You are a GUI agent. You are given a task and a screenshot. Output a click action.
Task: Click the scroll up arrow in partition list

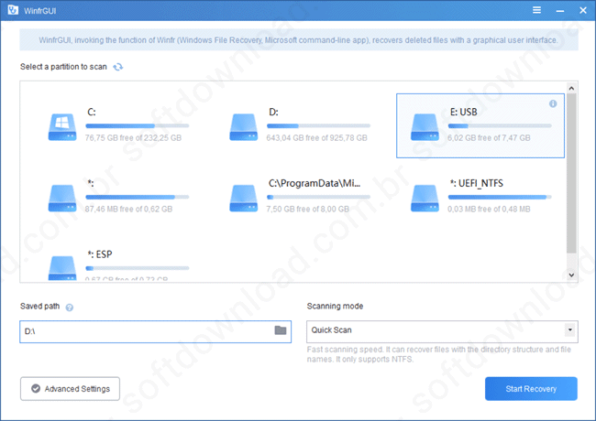click(571, 89)
